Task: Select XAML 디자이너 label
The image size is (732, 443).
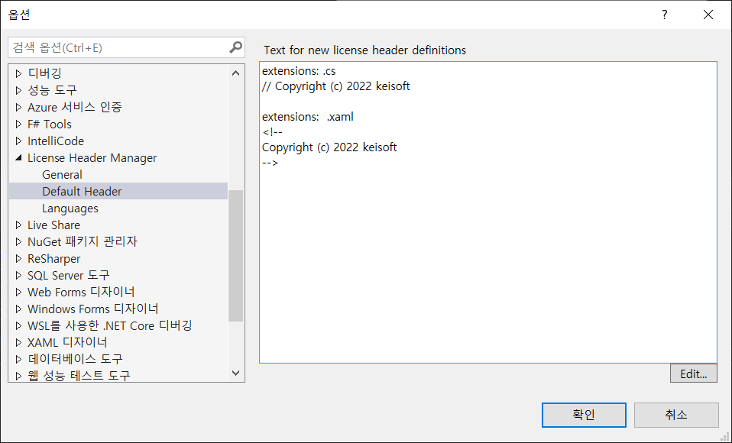Action: tap(67, 342)
